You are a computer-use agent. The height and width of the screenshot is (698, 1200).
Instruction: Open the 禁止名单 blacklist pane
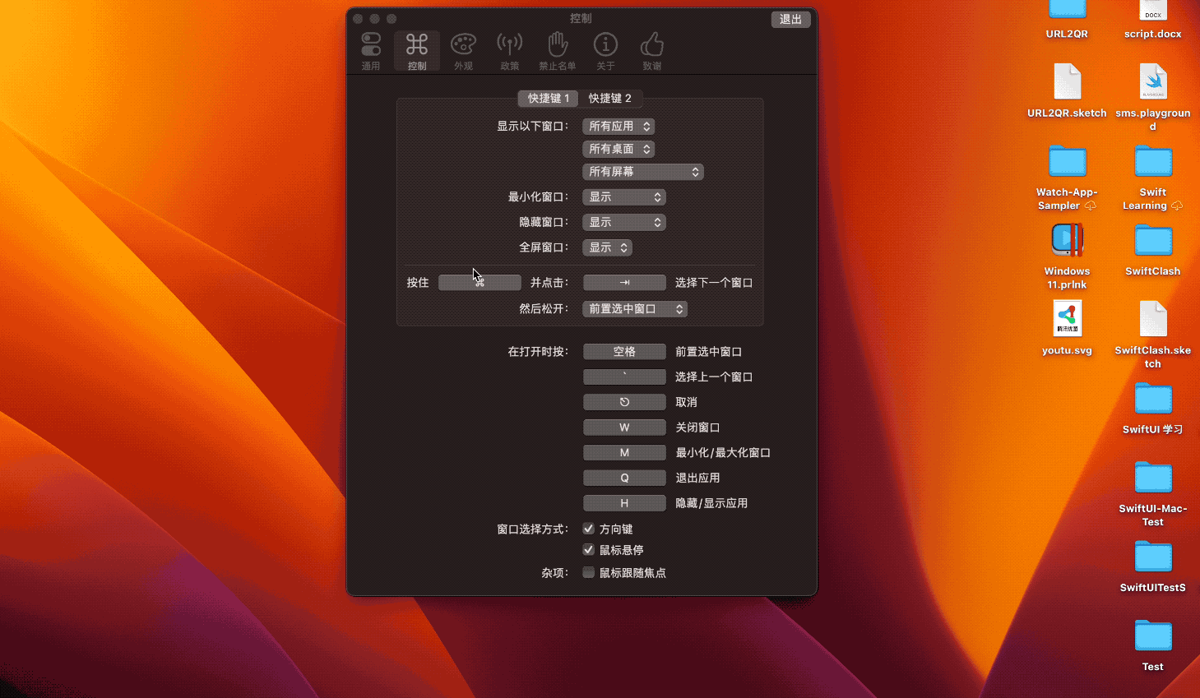point(557,49)
